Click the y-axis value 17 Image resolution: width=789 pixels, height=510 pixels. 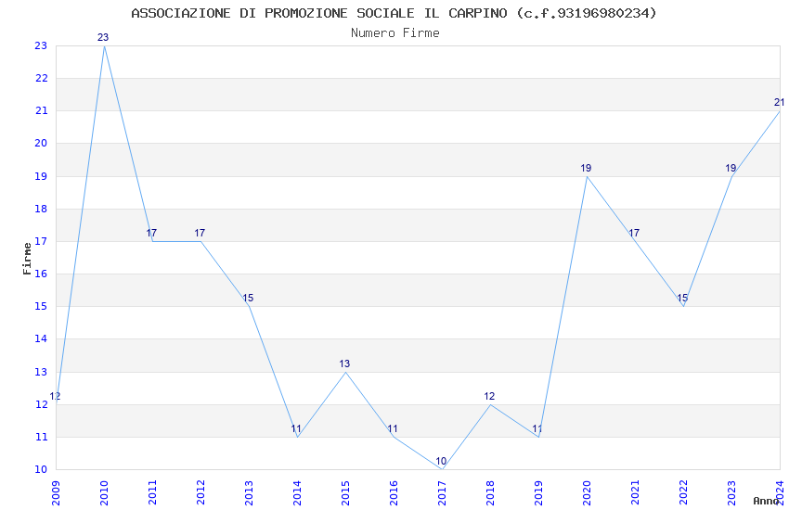pyautogui.click(x=41, y=242)
